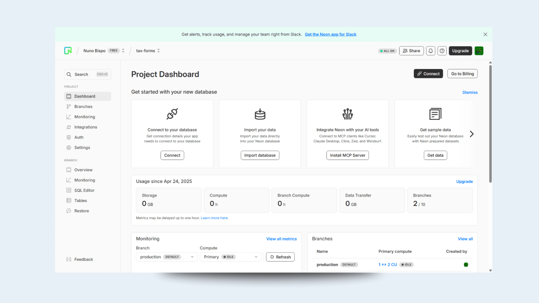Open Tables under the Branch section
The height and width of the screenshot is (303, 539).
(81, 200)
